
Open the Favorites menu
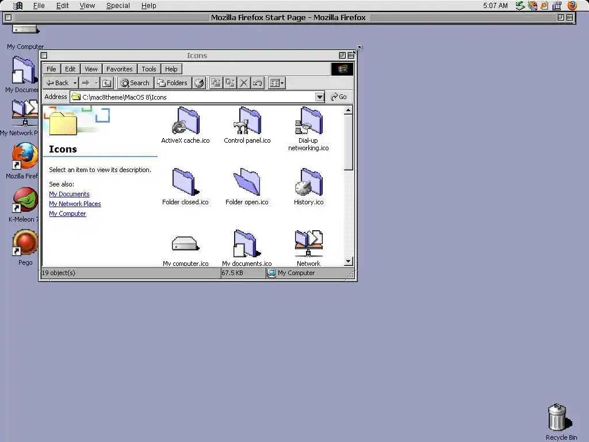pos(120,69)
